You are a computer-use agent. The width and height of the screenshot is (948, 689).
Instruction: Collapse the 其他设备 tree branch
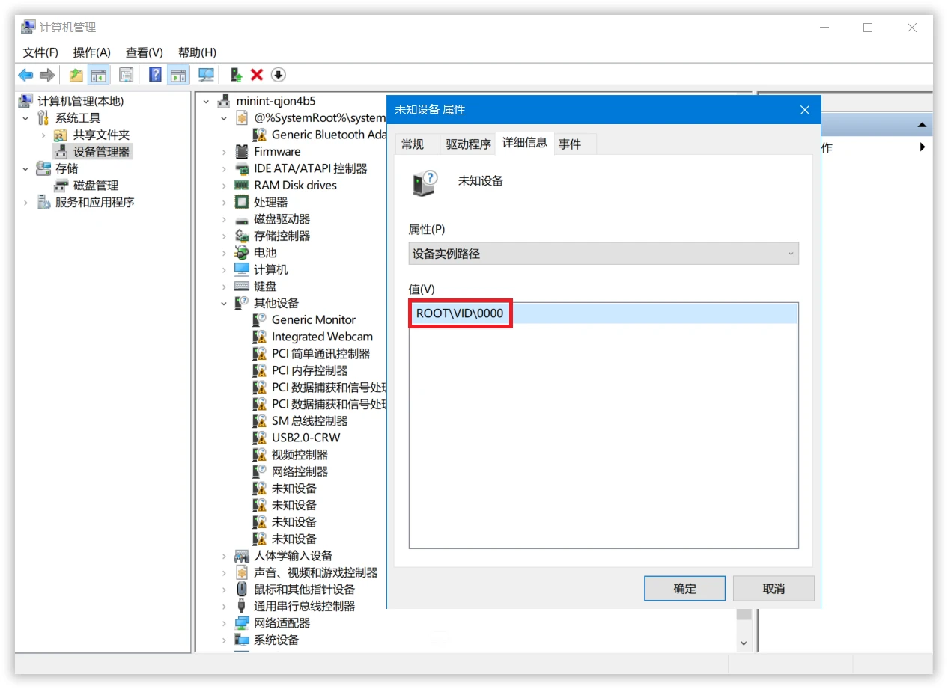click(x=224, y=302)
